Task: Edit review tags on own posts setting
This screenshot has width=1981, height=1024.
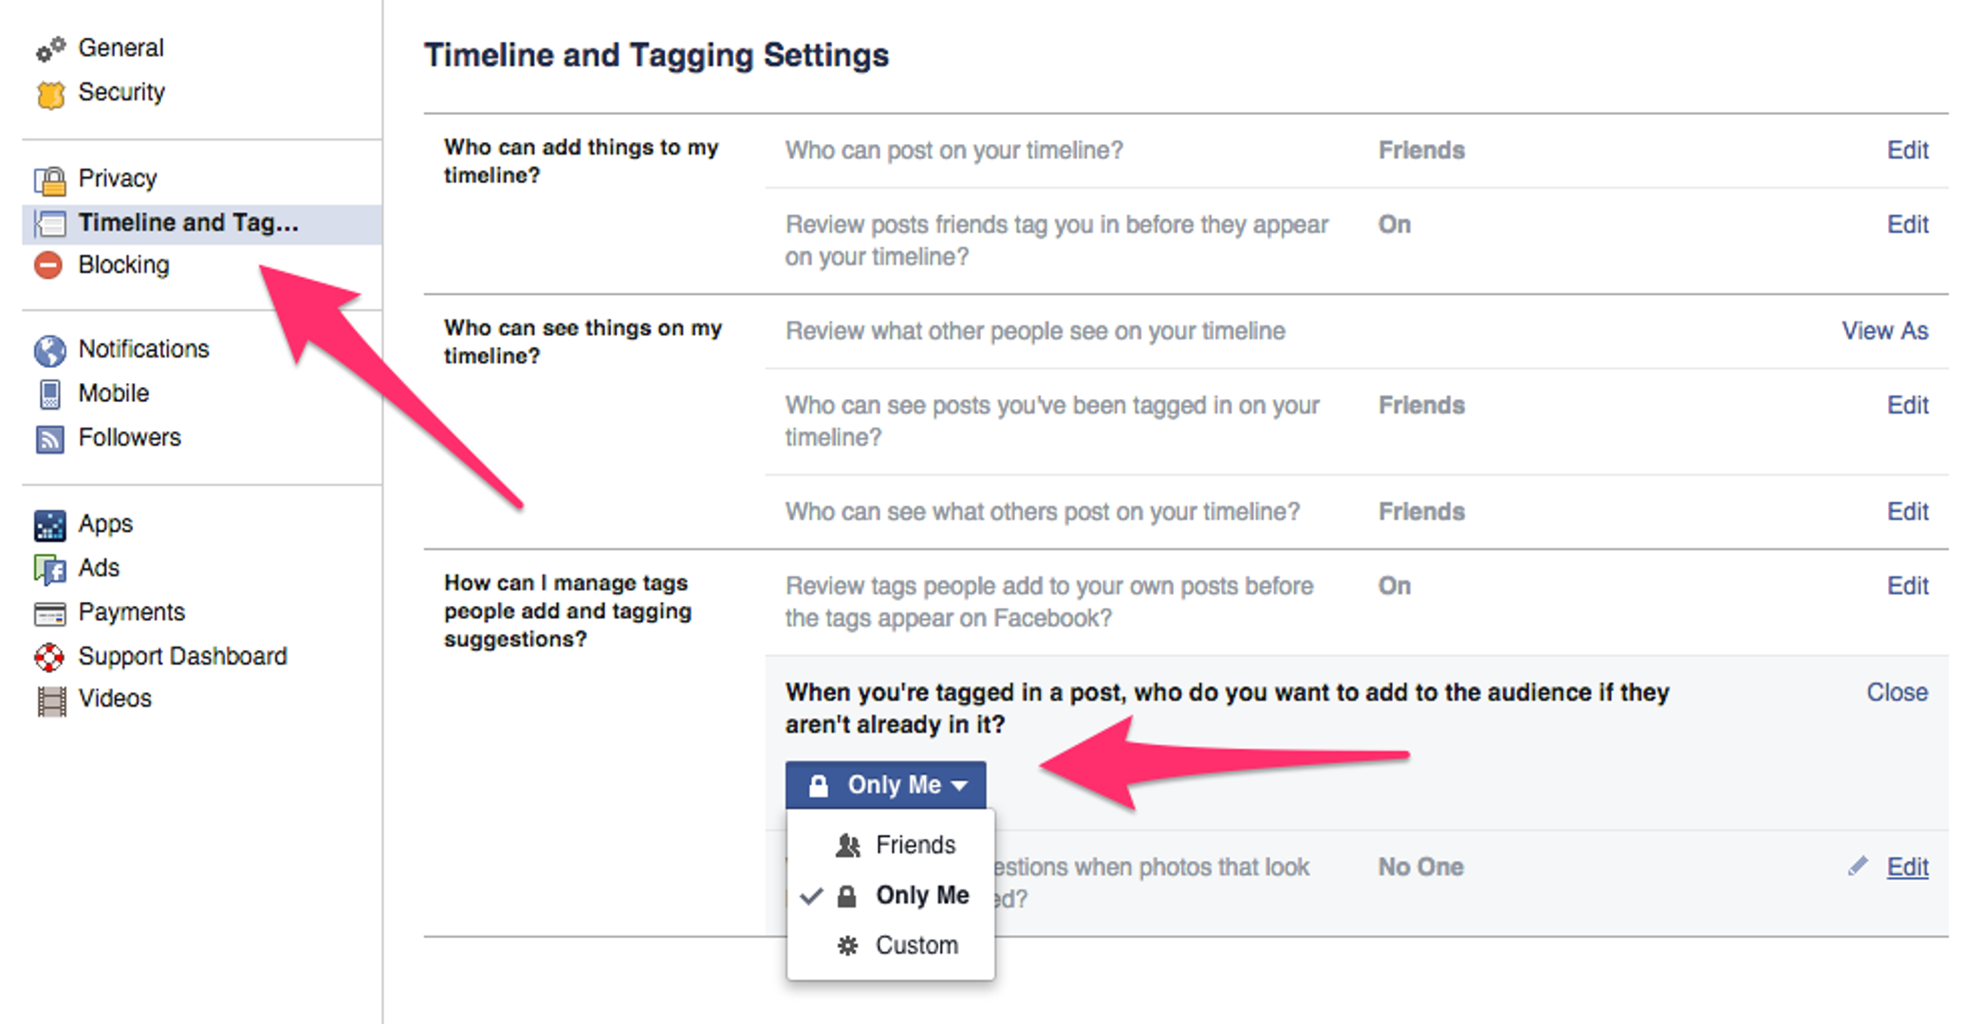Action: (1907, 586)
